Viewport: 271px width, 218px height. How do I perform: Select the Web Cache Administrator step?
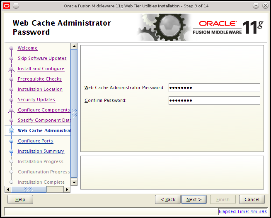click(44, 130)
